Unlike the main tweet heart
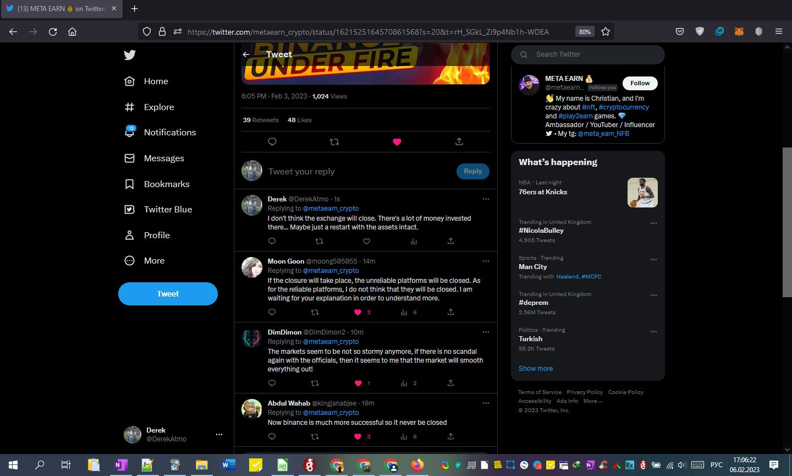792x476 pixels. click(397, 142)
